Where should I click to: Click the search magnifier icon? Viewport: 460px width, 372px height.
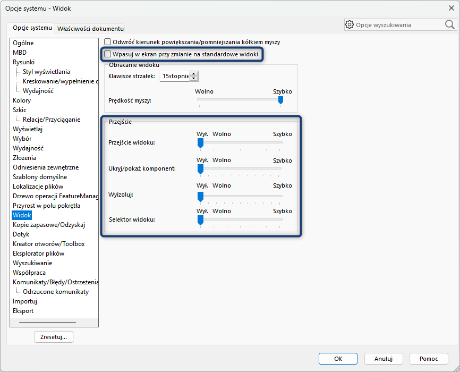[449, 24]
